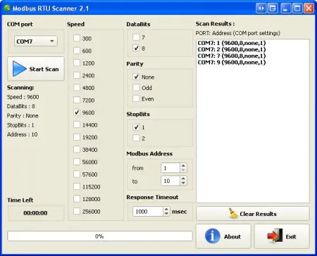Select the 14400 speed checkbox
This screenshot has width=317, height=256.
point(77,124)
